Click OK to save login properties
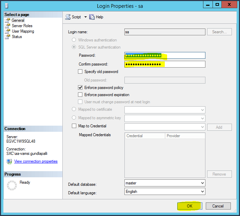The image size is (240, 216). pos(189,206)
